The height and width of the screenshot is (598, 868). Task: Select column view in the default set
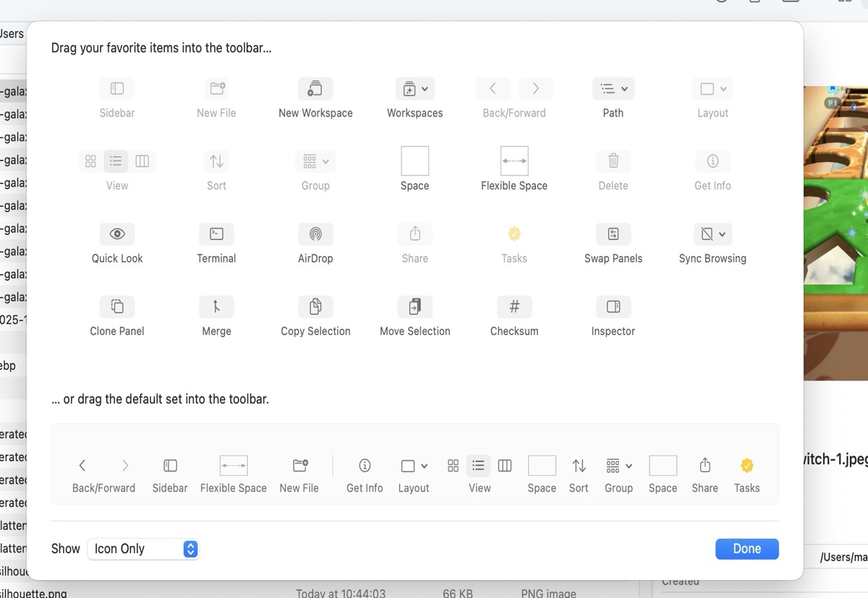pyautogui.click(x=505, y=466)
